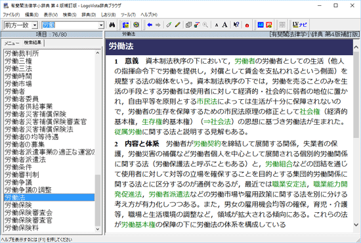This screenshot has height=243, width=361.
Task: Click the grayed-out split-view icon
Action: 282,25
